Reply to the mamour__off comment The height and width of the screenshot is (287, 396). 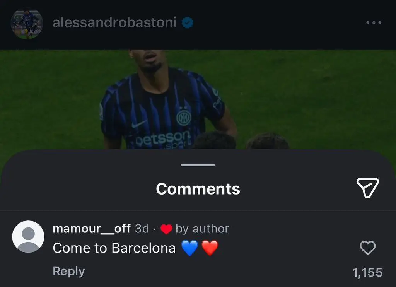pyautogui.click(x=69, y=272)
